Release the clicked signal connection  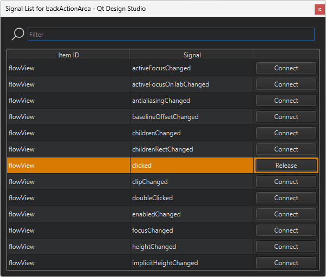pyautogui.click(x=286, y=166)
